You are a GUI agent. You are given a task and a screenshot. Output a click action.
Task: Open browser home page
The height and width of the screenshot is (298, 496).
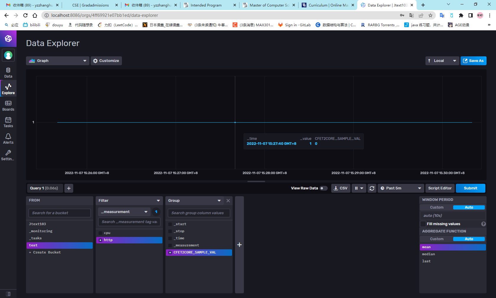(x=35, y=15)
